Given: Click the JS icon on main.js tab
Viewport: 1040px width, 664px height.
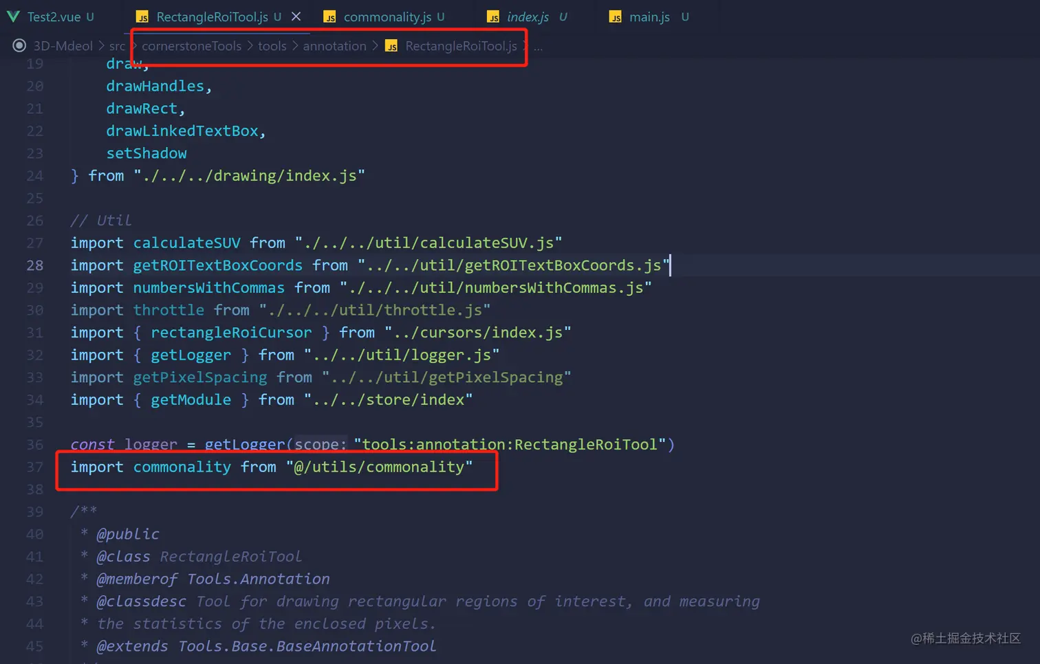Looking at the screenshot, I should pyautogui.click(x=615, y=16).
